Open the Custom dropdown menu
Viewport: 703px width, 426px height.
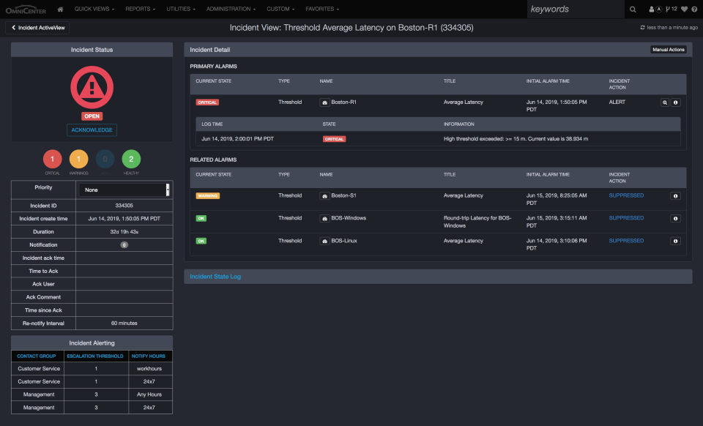(x=280, y=9)
